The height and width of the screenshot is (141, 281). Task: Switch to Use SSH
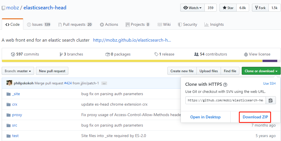[x=269, y=84]
